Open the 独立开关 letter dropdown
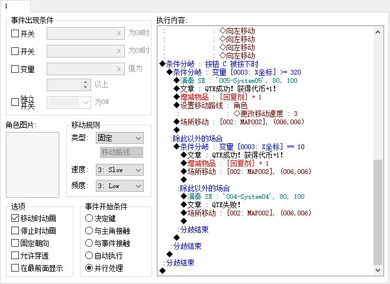The width and height of the screenshot is (390, 284). pos(69,102)
